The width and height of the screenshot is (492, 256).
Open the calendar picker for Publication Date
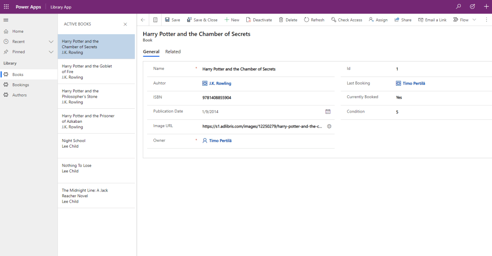click(x=328, y=112)
